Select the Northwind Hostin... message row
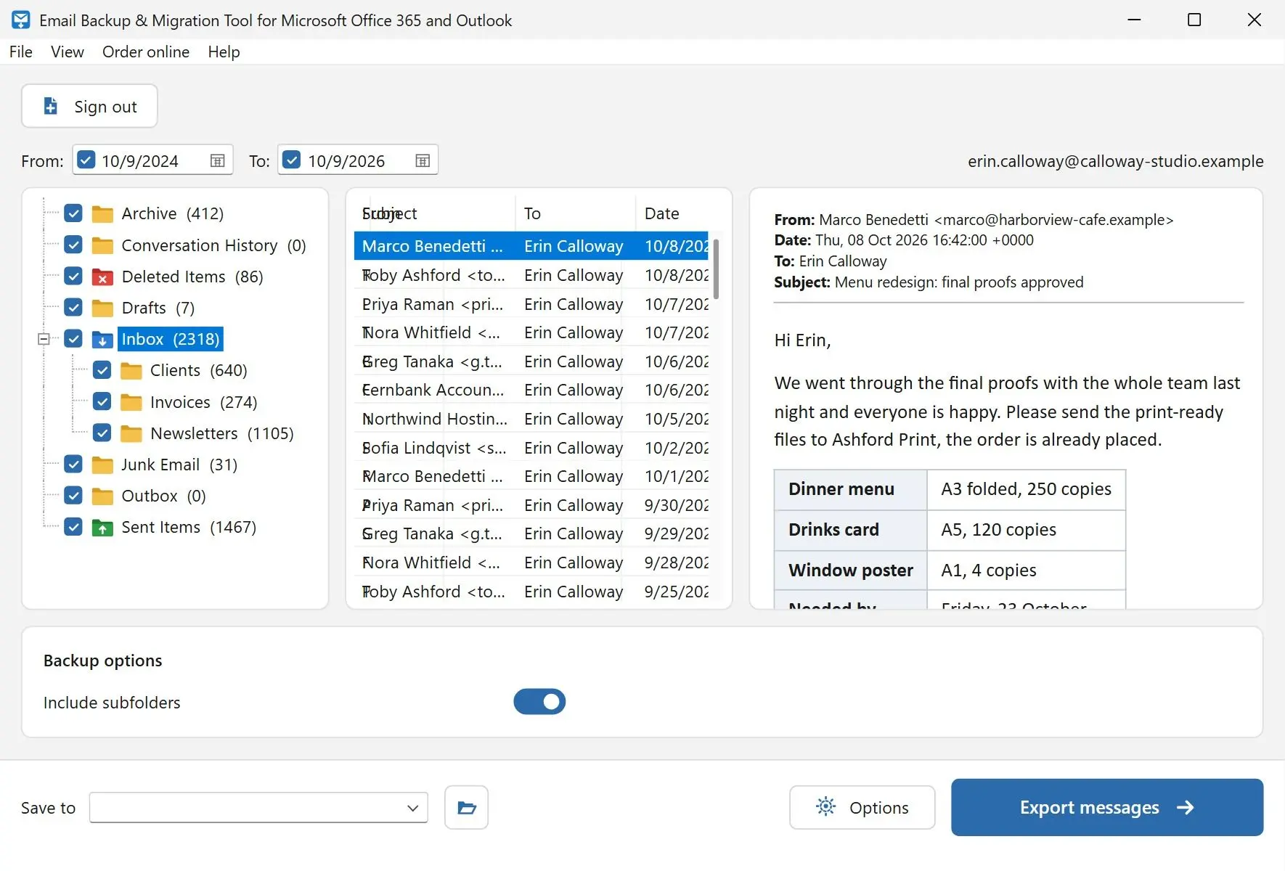 pos(531,419)
